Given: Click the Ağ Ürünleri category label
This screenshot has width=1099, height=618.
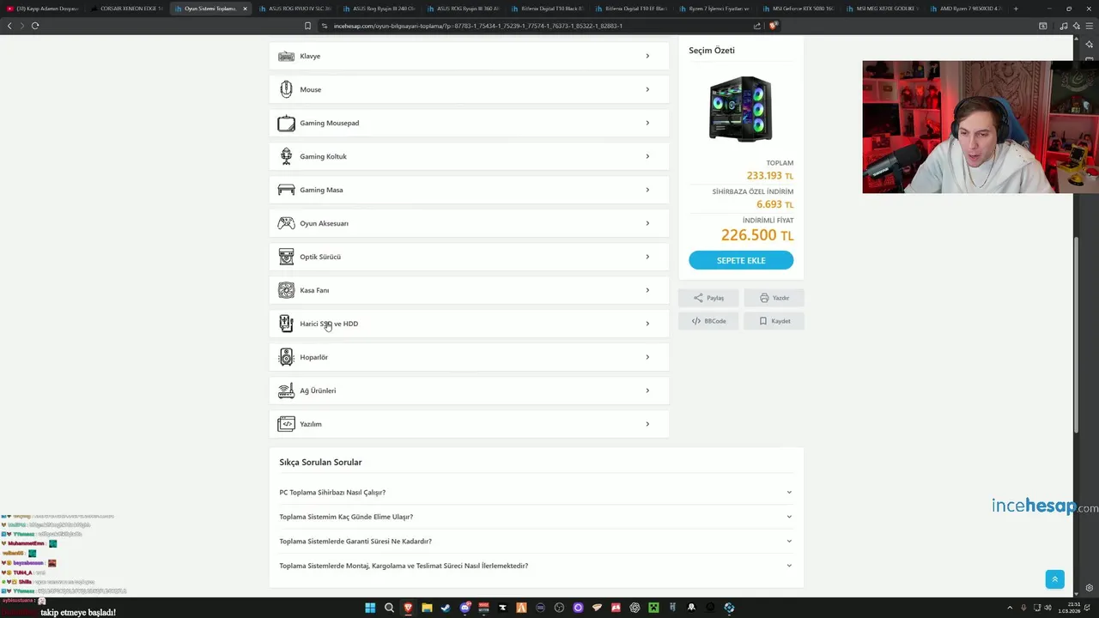Looking at the screenshot, I should tap(318, 391).
